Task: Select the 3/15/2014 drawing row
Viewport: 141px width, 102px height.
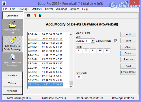Action: (x=45, y=76)
